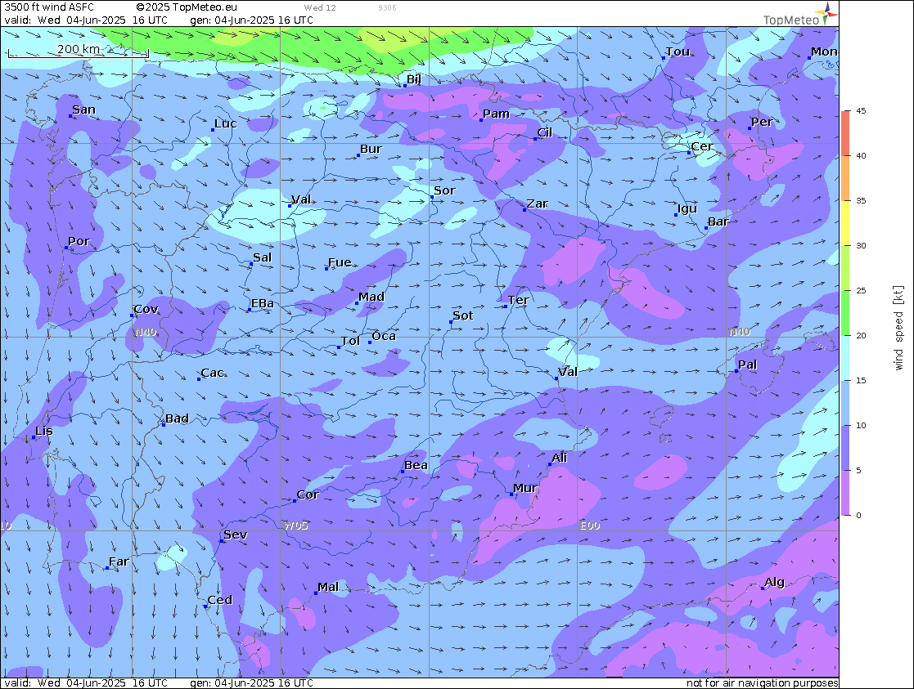Click the 'Bad' city label

[x=178, y=418]
